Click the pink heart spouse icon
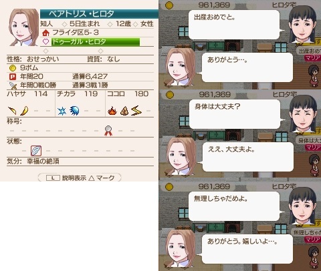 (x=45, y=41)
